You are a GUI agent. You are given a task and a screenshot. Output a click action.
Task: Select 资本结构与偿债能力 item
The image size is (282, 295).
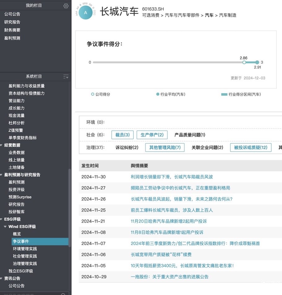coord(27,93)
